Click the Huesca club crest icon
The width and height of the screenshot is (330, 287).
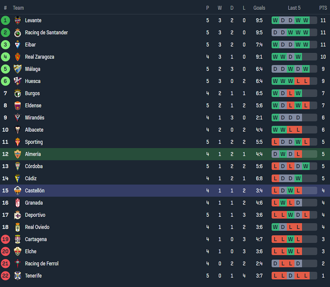click(17, 81)
